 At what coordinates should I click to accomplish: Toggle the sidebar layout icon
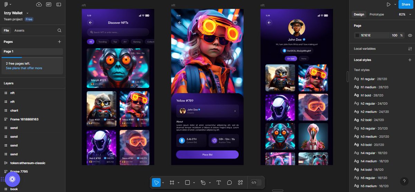58,4
